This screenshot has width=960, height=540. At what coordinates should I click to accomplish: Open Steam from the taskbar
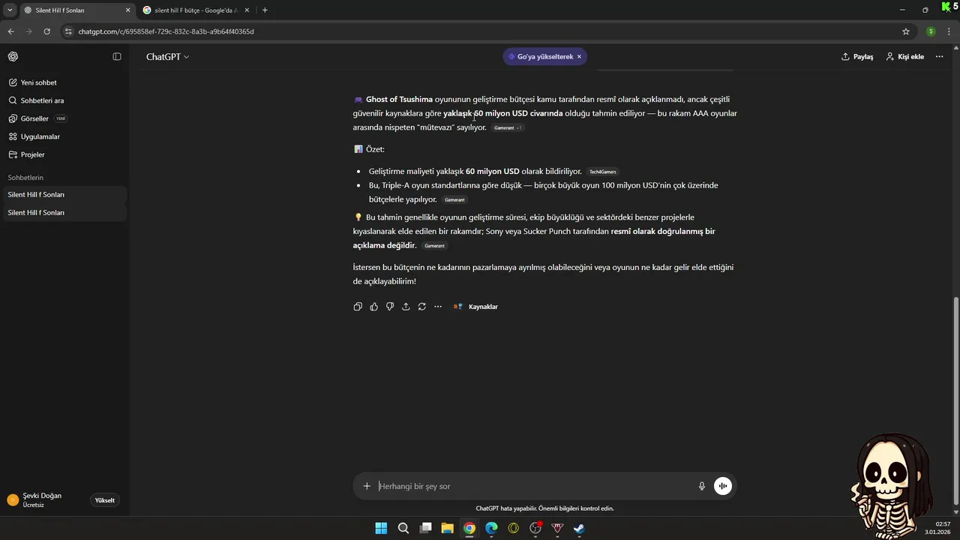tap(579, 528)
